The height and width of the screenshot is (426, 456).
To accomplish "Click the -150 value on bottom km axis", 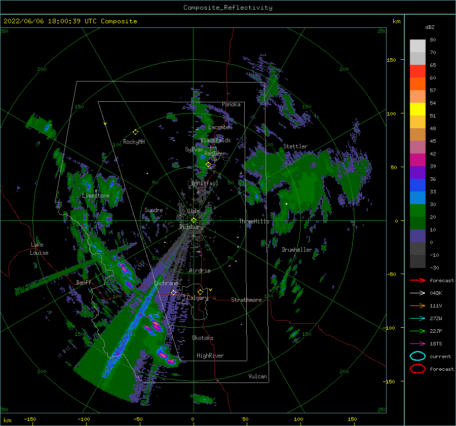I will click(30, 419).
